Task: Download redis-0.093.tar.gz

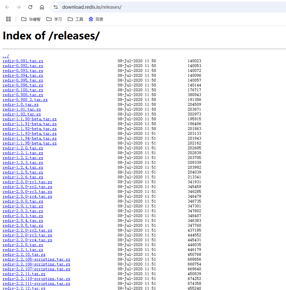Action: click(x=23, y=71)
